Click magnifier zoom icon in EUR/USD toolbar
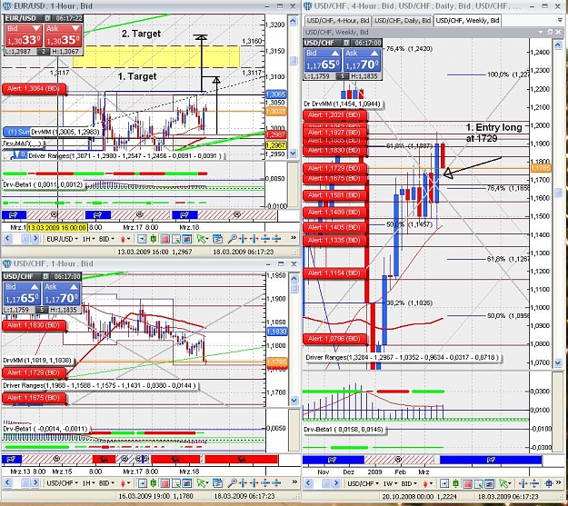 click(x=233, y=239)
